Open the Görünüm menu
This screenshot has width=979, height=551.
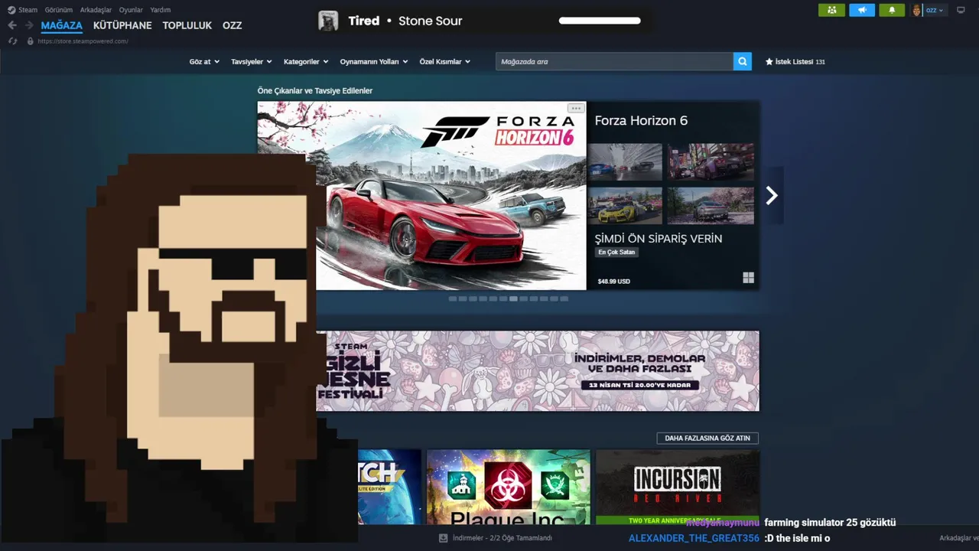pyautogui.click(x=58, y=10)
